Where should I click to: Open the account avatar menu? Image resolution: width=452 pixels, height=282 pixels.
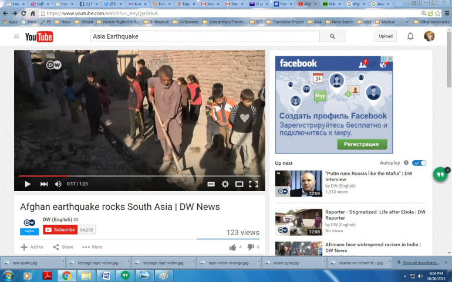tap(429, 36)
